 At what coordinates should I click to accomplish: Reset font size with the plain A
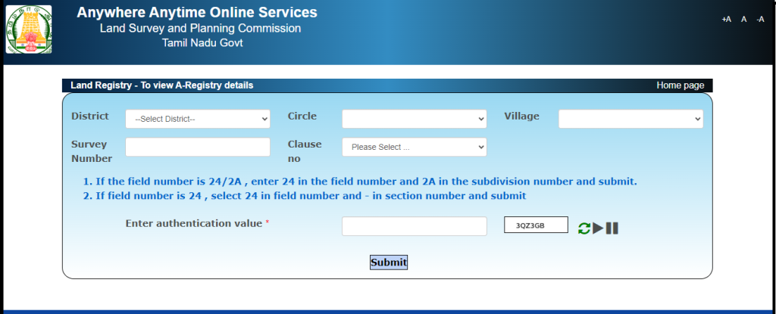click(x=744, y=19)
